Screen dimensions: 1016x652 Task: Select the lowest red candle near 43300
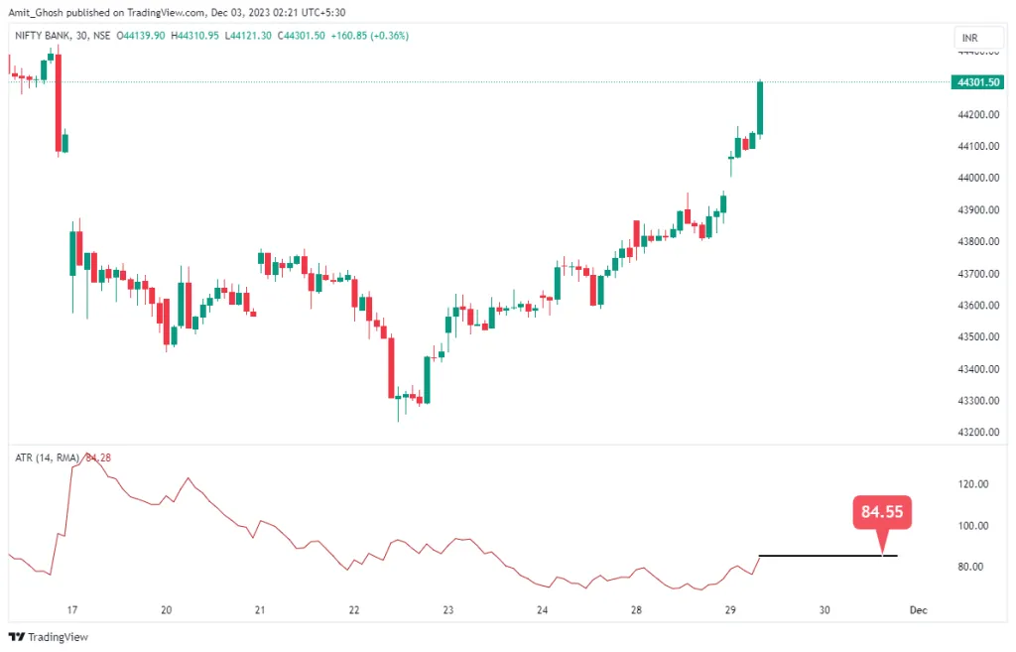point(391,367)
